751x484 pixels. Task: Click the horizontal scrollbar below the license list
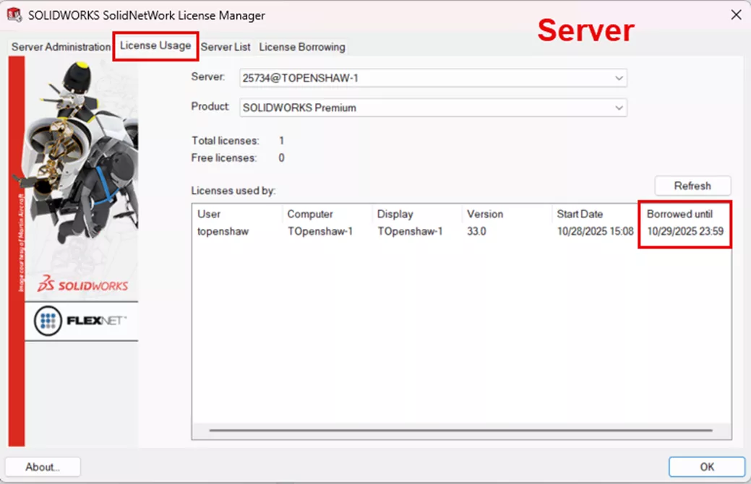point(463,431)
